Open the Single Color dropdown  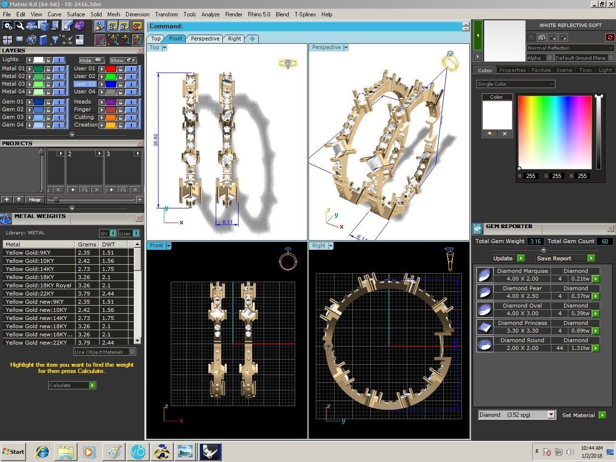tap(515, 84)
